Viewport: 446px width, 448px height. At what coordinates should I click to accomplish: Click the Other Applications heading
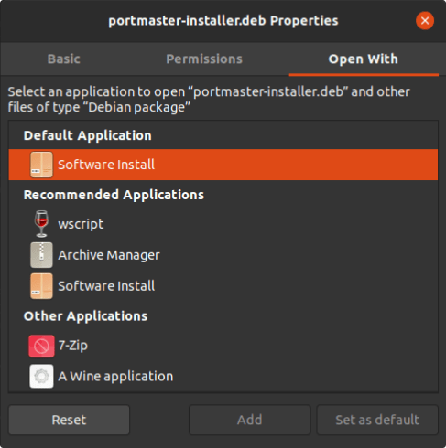[x=85, y=316]
